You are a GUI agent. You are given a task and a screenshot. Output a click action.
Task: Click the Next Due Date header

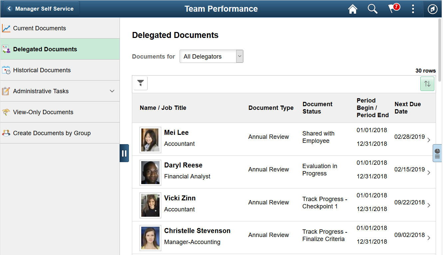(x=408, y=108)
